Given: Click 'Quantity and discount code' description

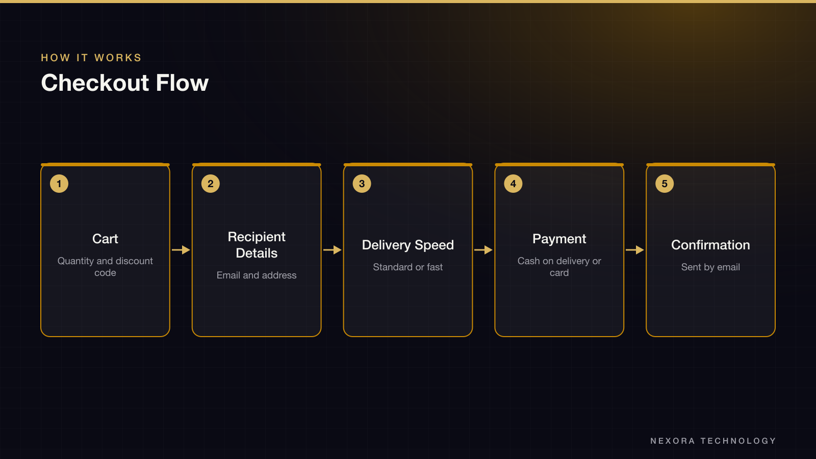Looking at the screenshot, I should pos(105,267).
